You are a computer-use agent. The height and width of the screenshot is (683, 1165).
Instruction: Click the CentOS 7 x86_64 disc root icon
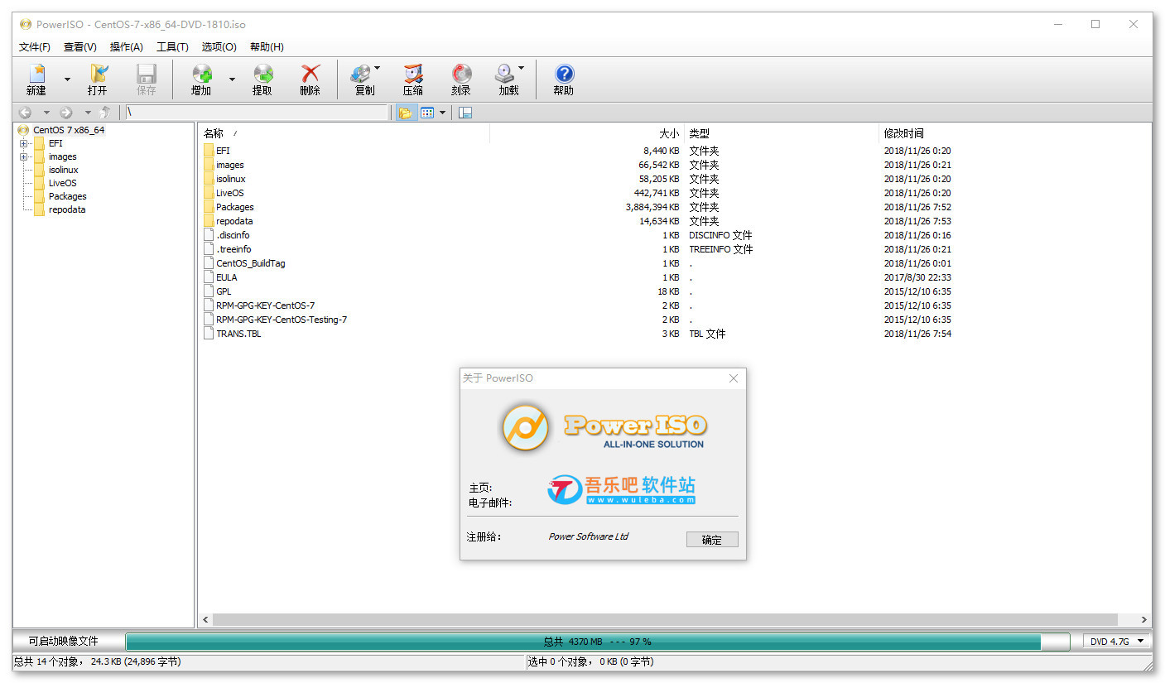click(23, 130)
